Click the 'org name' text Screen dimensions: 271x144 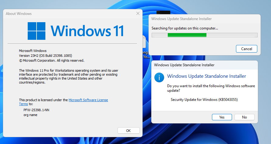(30, 115)
